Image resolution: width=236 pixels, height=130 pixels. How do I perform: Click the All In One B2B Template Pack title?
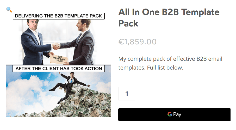tap(169, 18)
